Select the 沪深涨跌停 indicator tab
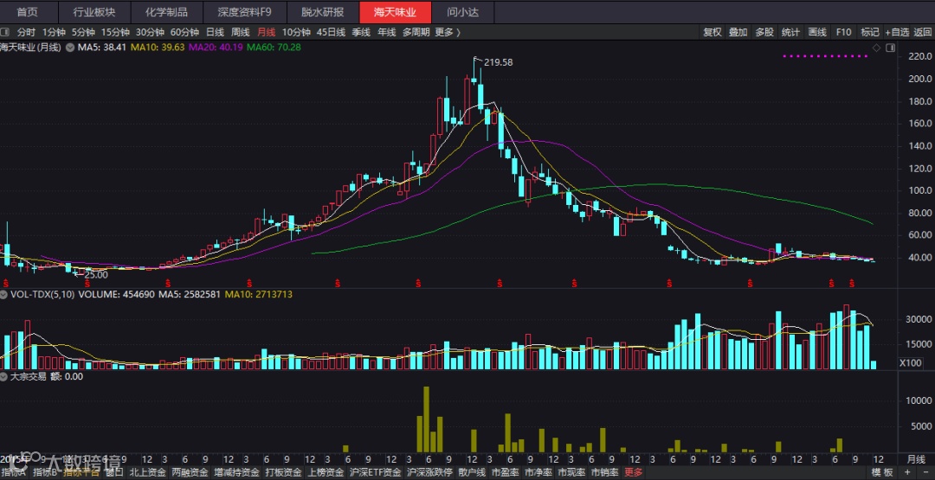935x480 pixels. (x=429, y=473)
